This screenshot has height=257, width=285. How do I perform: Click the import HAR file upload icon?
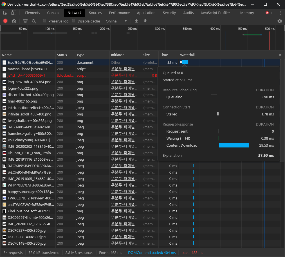pyautogui.click(x=136, y=21)
